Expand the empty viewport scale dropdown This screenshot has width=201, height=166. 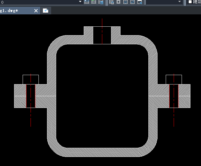click(164, 2)
